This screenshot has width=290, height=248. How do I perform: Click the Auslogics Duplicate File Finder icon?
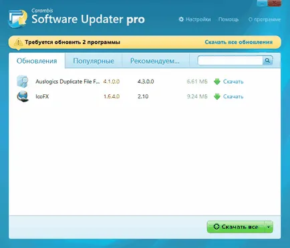point(23,82)
